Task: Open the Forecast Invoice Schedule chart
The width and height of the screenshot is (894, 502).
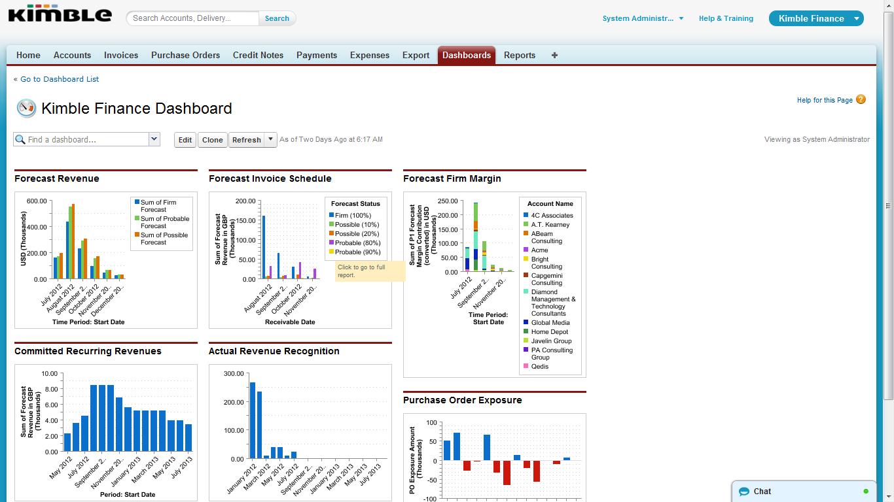Action: [300, 260]
